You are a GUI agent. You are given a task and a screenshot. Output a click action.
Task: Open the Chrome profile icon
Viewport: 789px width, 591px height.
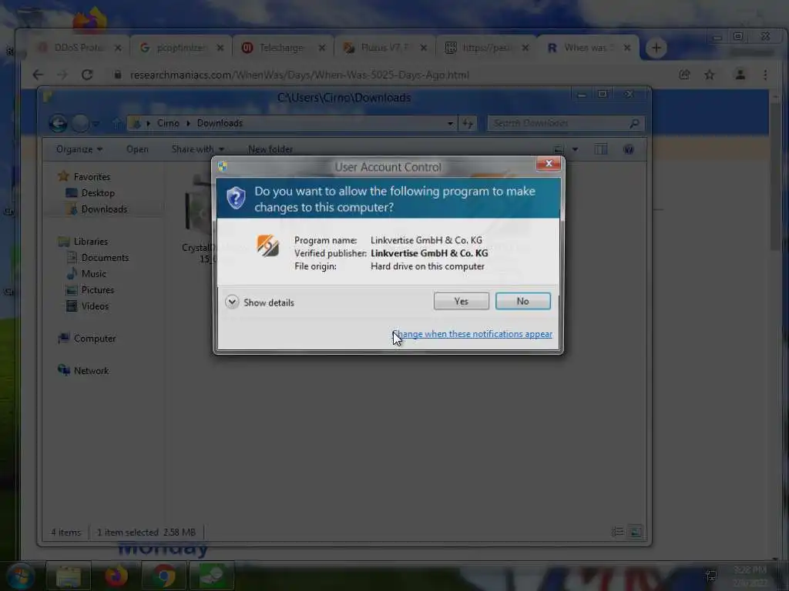coord(740,75)
